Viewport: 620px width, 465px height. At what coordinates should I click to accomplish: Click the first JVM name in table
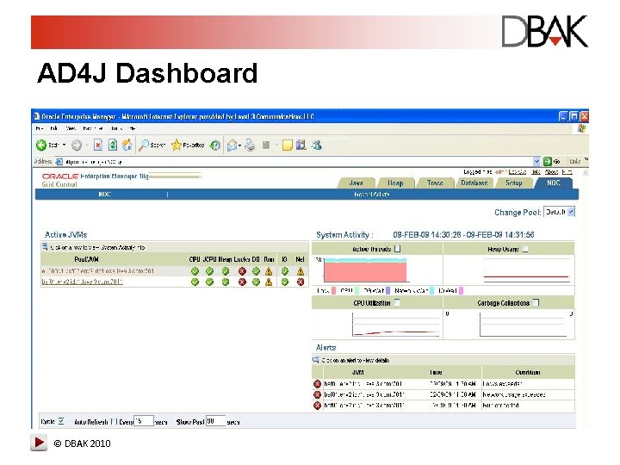[x=97, y=271]
